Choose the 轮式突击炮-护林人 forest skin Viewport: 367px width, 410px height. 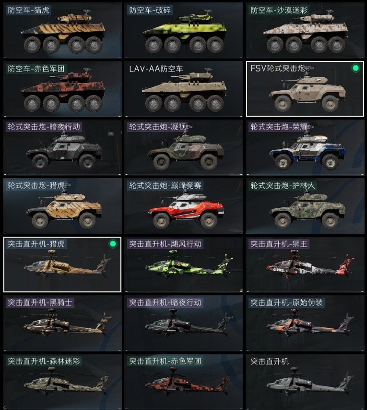305,206
